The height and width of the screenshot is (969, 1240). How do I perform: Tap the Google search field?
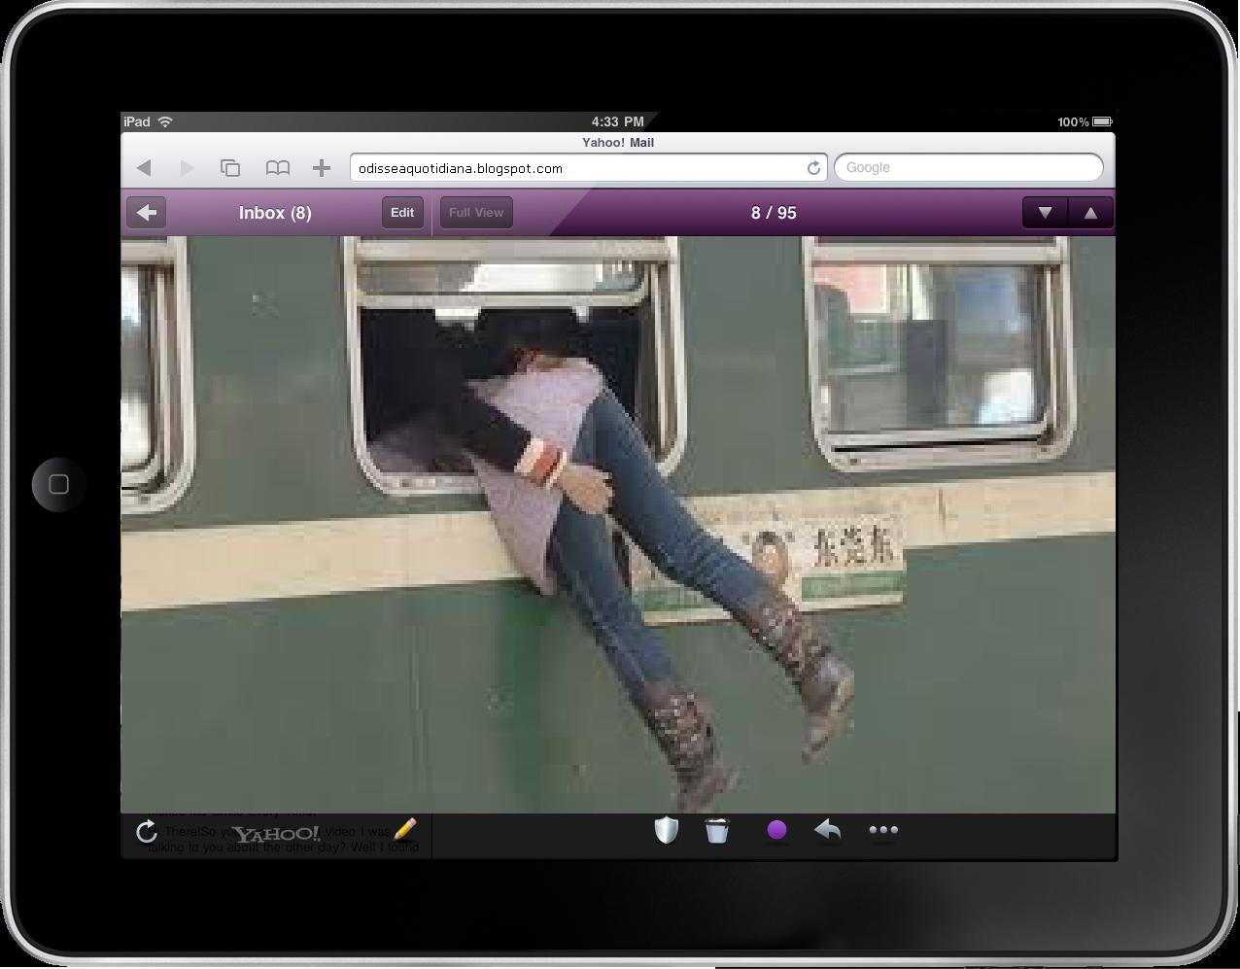[x=969, y=167]
